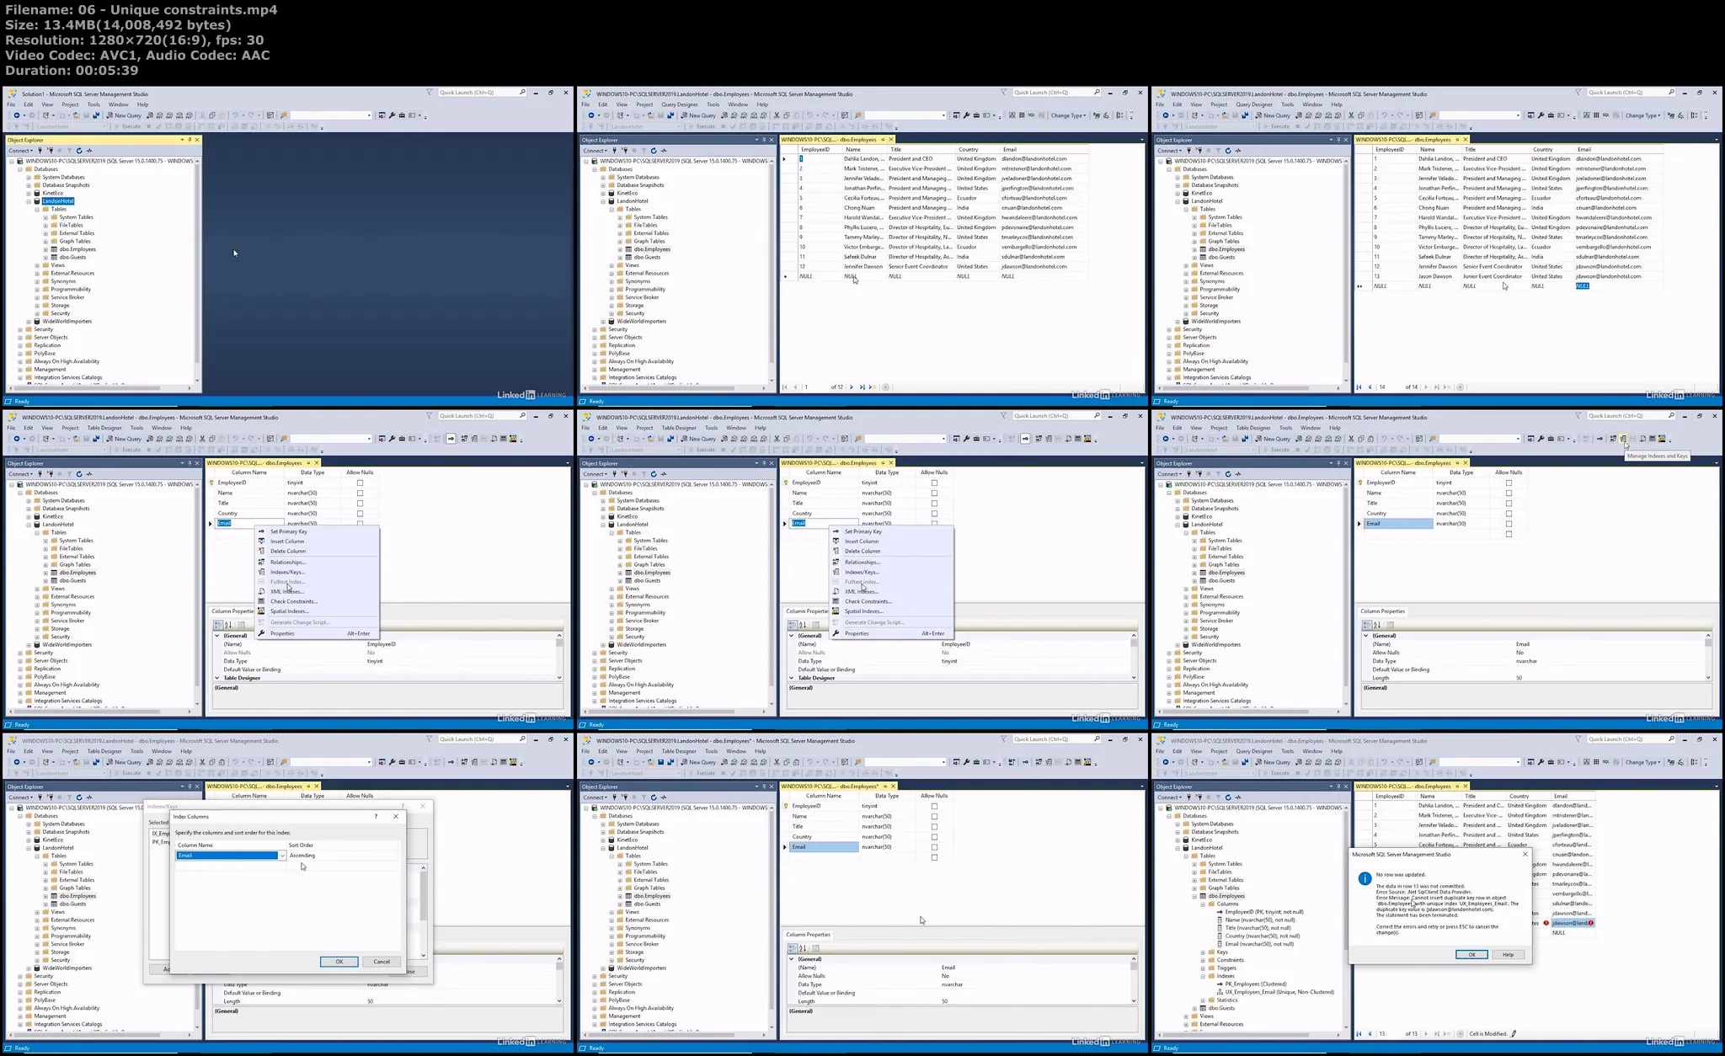This screenshot has width=1725, height=1056.
Task: Click Quick Launch magnifier icon in Solution1 window
Action: [x=522, y=93]
